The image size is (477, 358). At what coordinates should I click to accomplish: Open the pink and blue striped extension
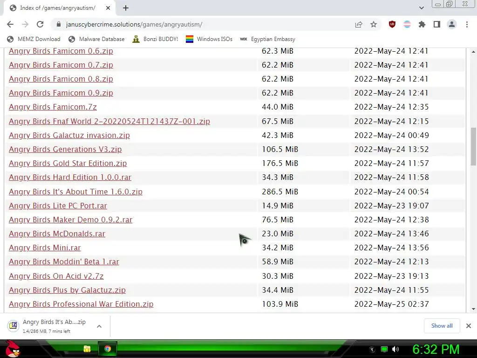pyautogui.click(x=407, y=24)
